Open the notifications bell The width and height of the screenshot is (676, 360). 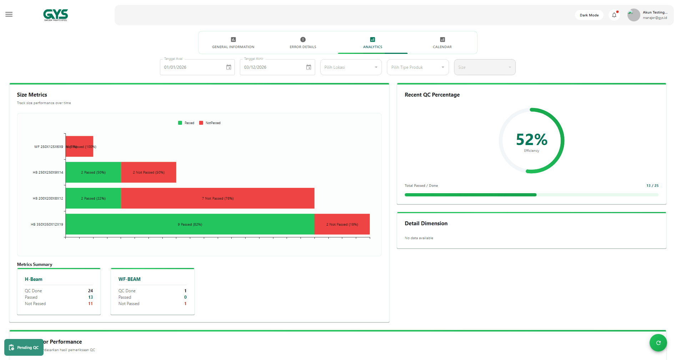tap(614, 15)
